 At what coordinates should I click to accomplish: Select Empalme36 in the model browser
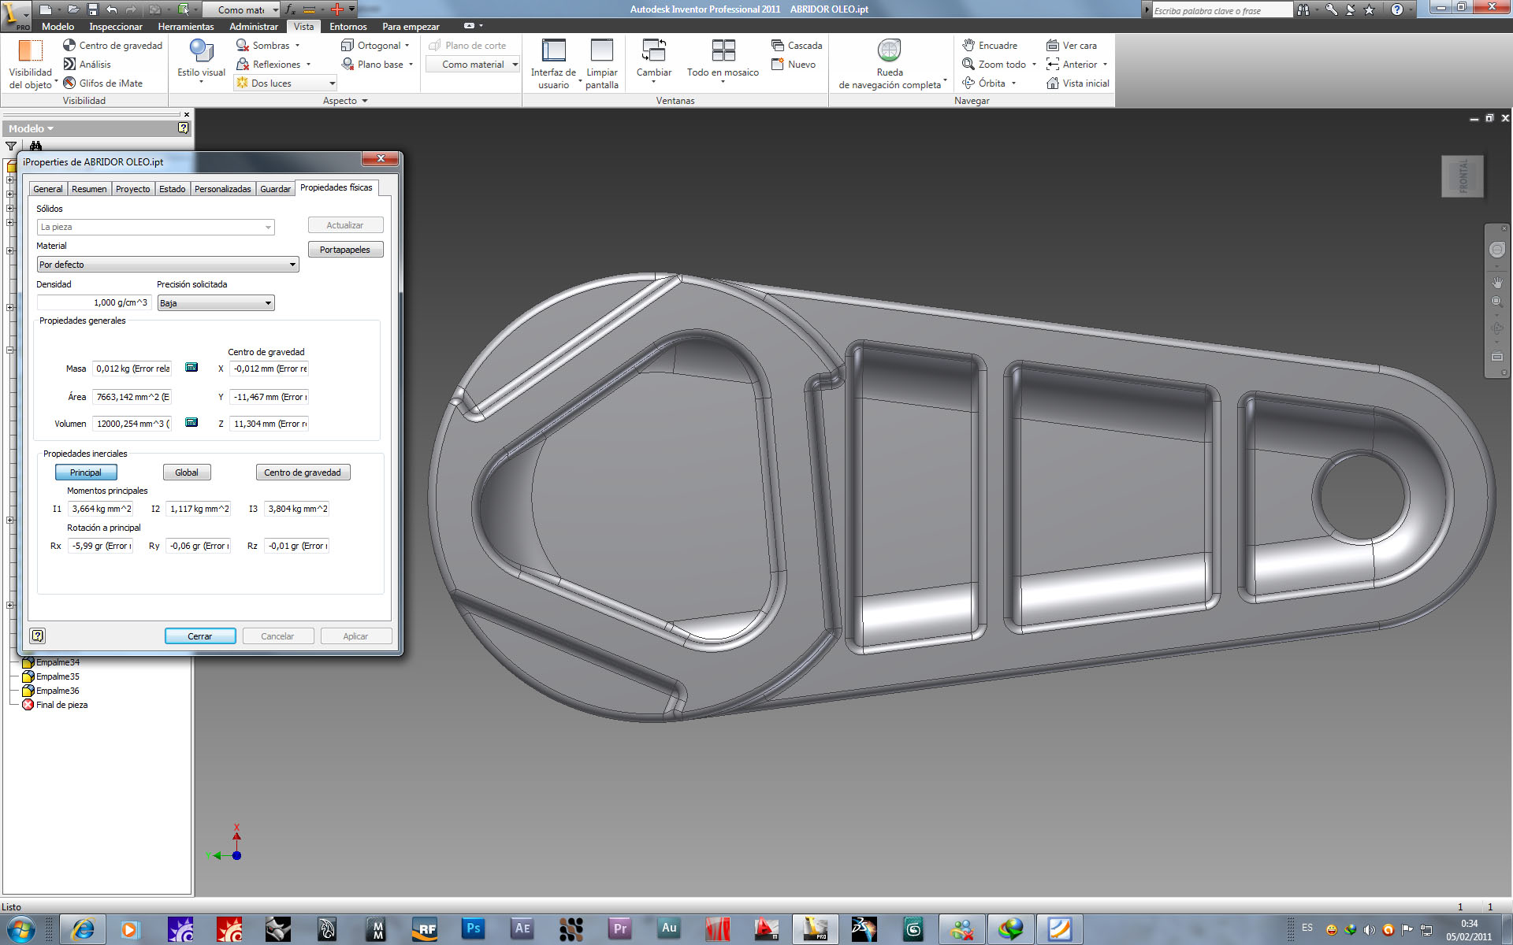click(x=58, y=691)
